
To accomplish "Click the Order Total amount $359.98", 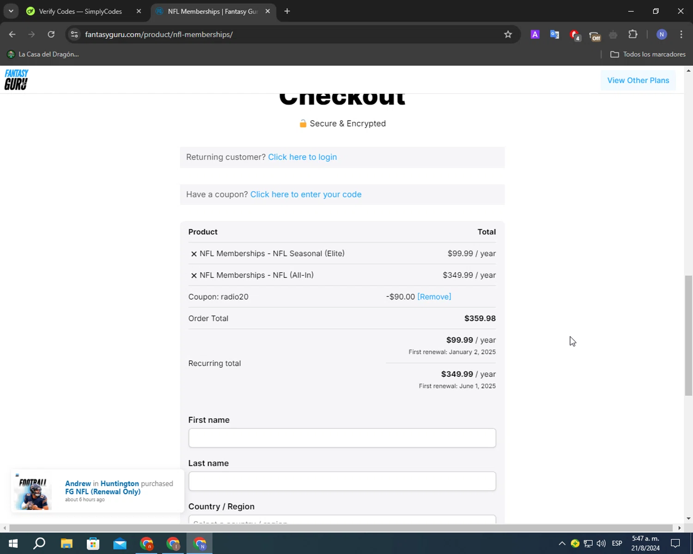I will pos(480,319).
